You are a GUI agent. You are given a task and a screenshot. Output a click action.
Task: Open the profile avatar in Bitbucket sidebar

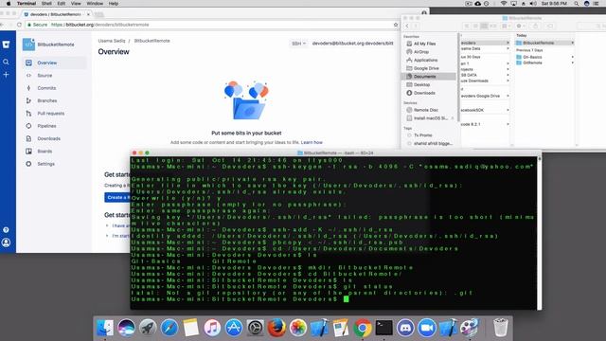[7, 242]
